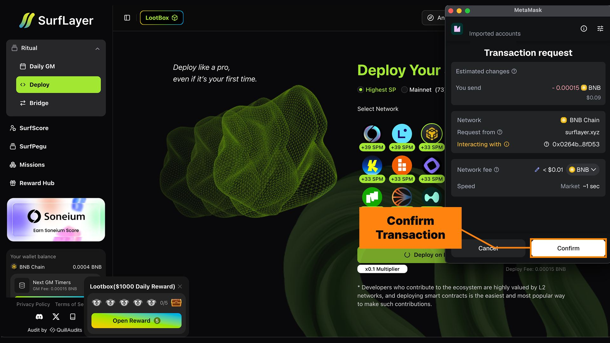Open MetaMask advanced settings sliders icon
The image size is (610, 343).
(600, 29)
